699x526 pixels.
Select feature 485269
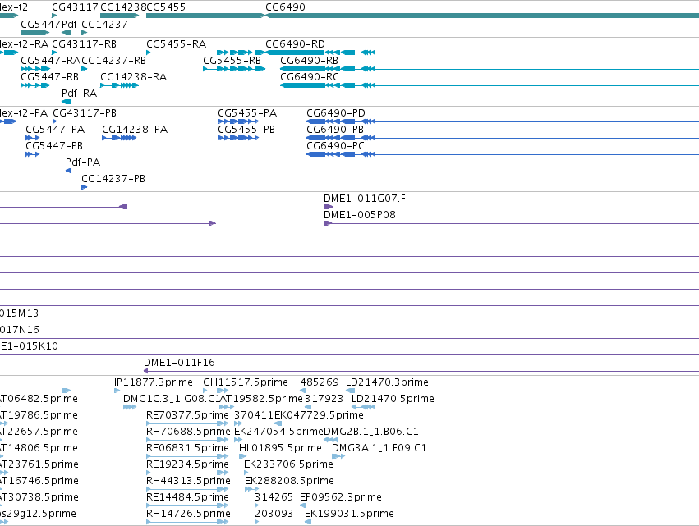click(x=320, y=382)
